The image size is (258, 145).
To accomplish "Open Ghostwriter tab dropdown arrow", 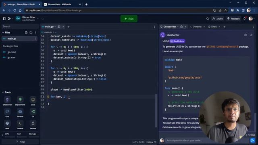I will [x=178, y=27].
